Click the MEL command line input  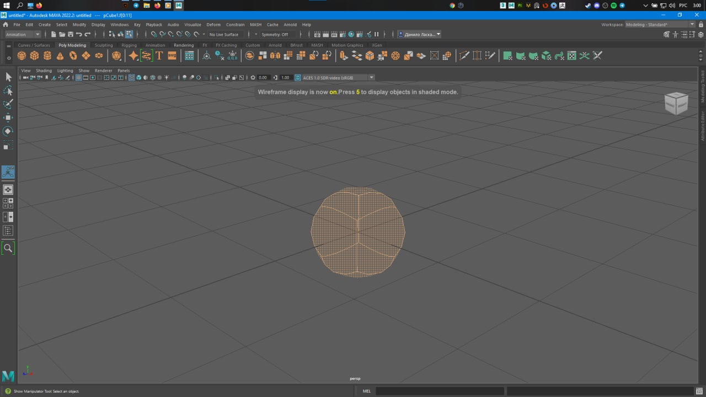click(440, 391)
